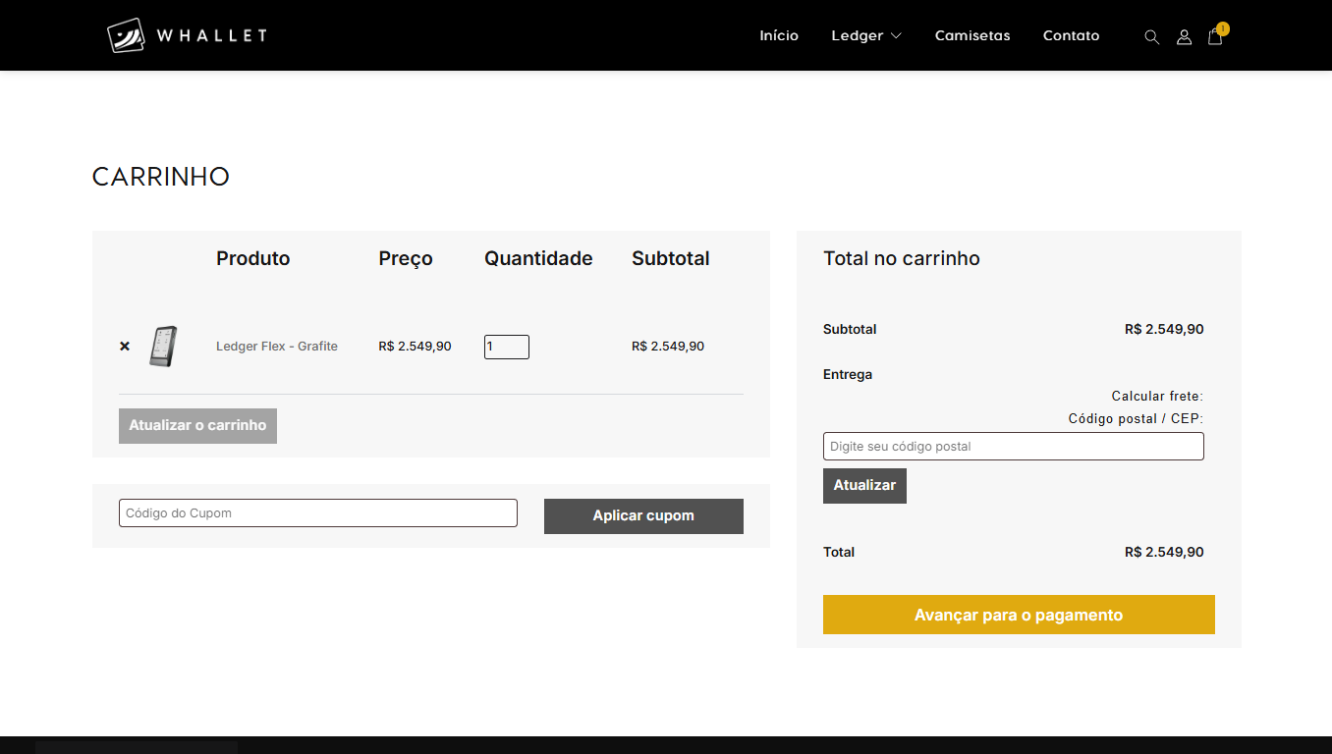The width and height of the screenshot is (1332, 754).
Task: Click the Ledger Flex product thumbnail
Action: point(163,346)
